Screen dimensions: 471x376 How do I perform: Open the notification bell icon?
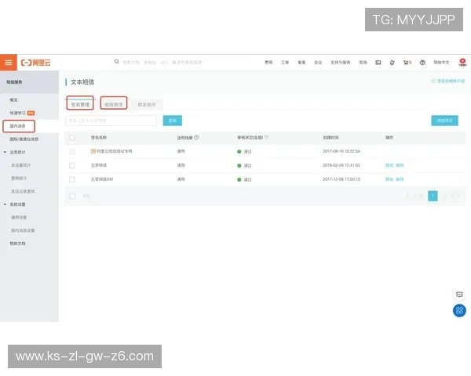pos(392,63)
